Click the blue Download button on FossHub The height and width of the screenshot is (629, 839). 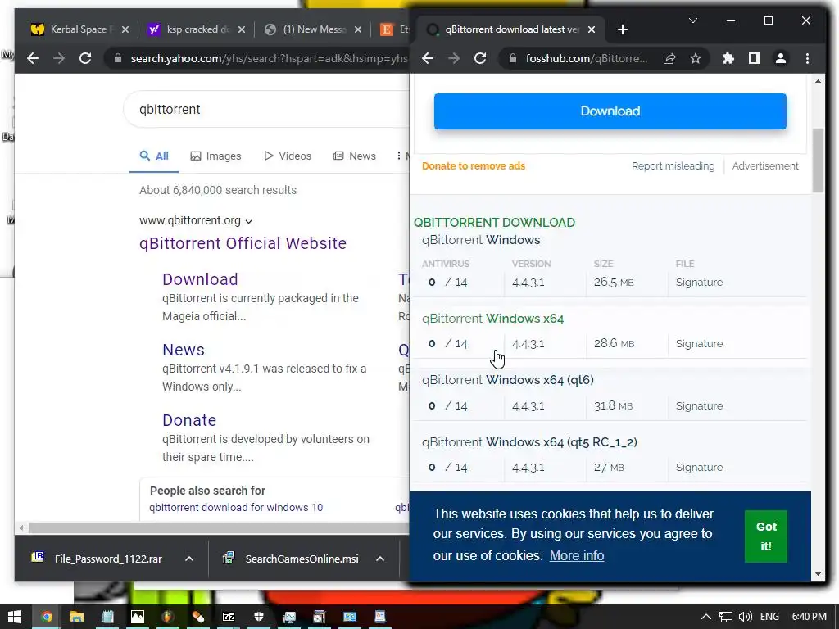point(610,111)
